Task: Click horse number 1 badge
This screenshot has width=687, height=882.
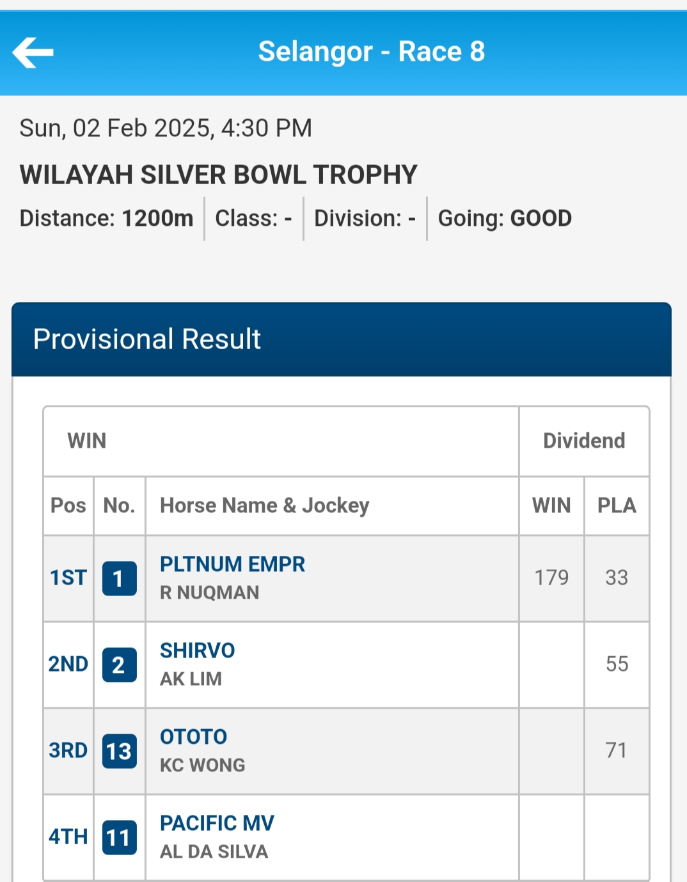Action: tap(119, 578)
